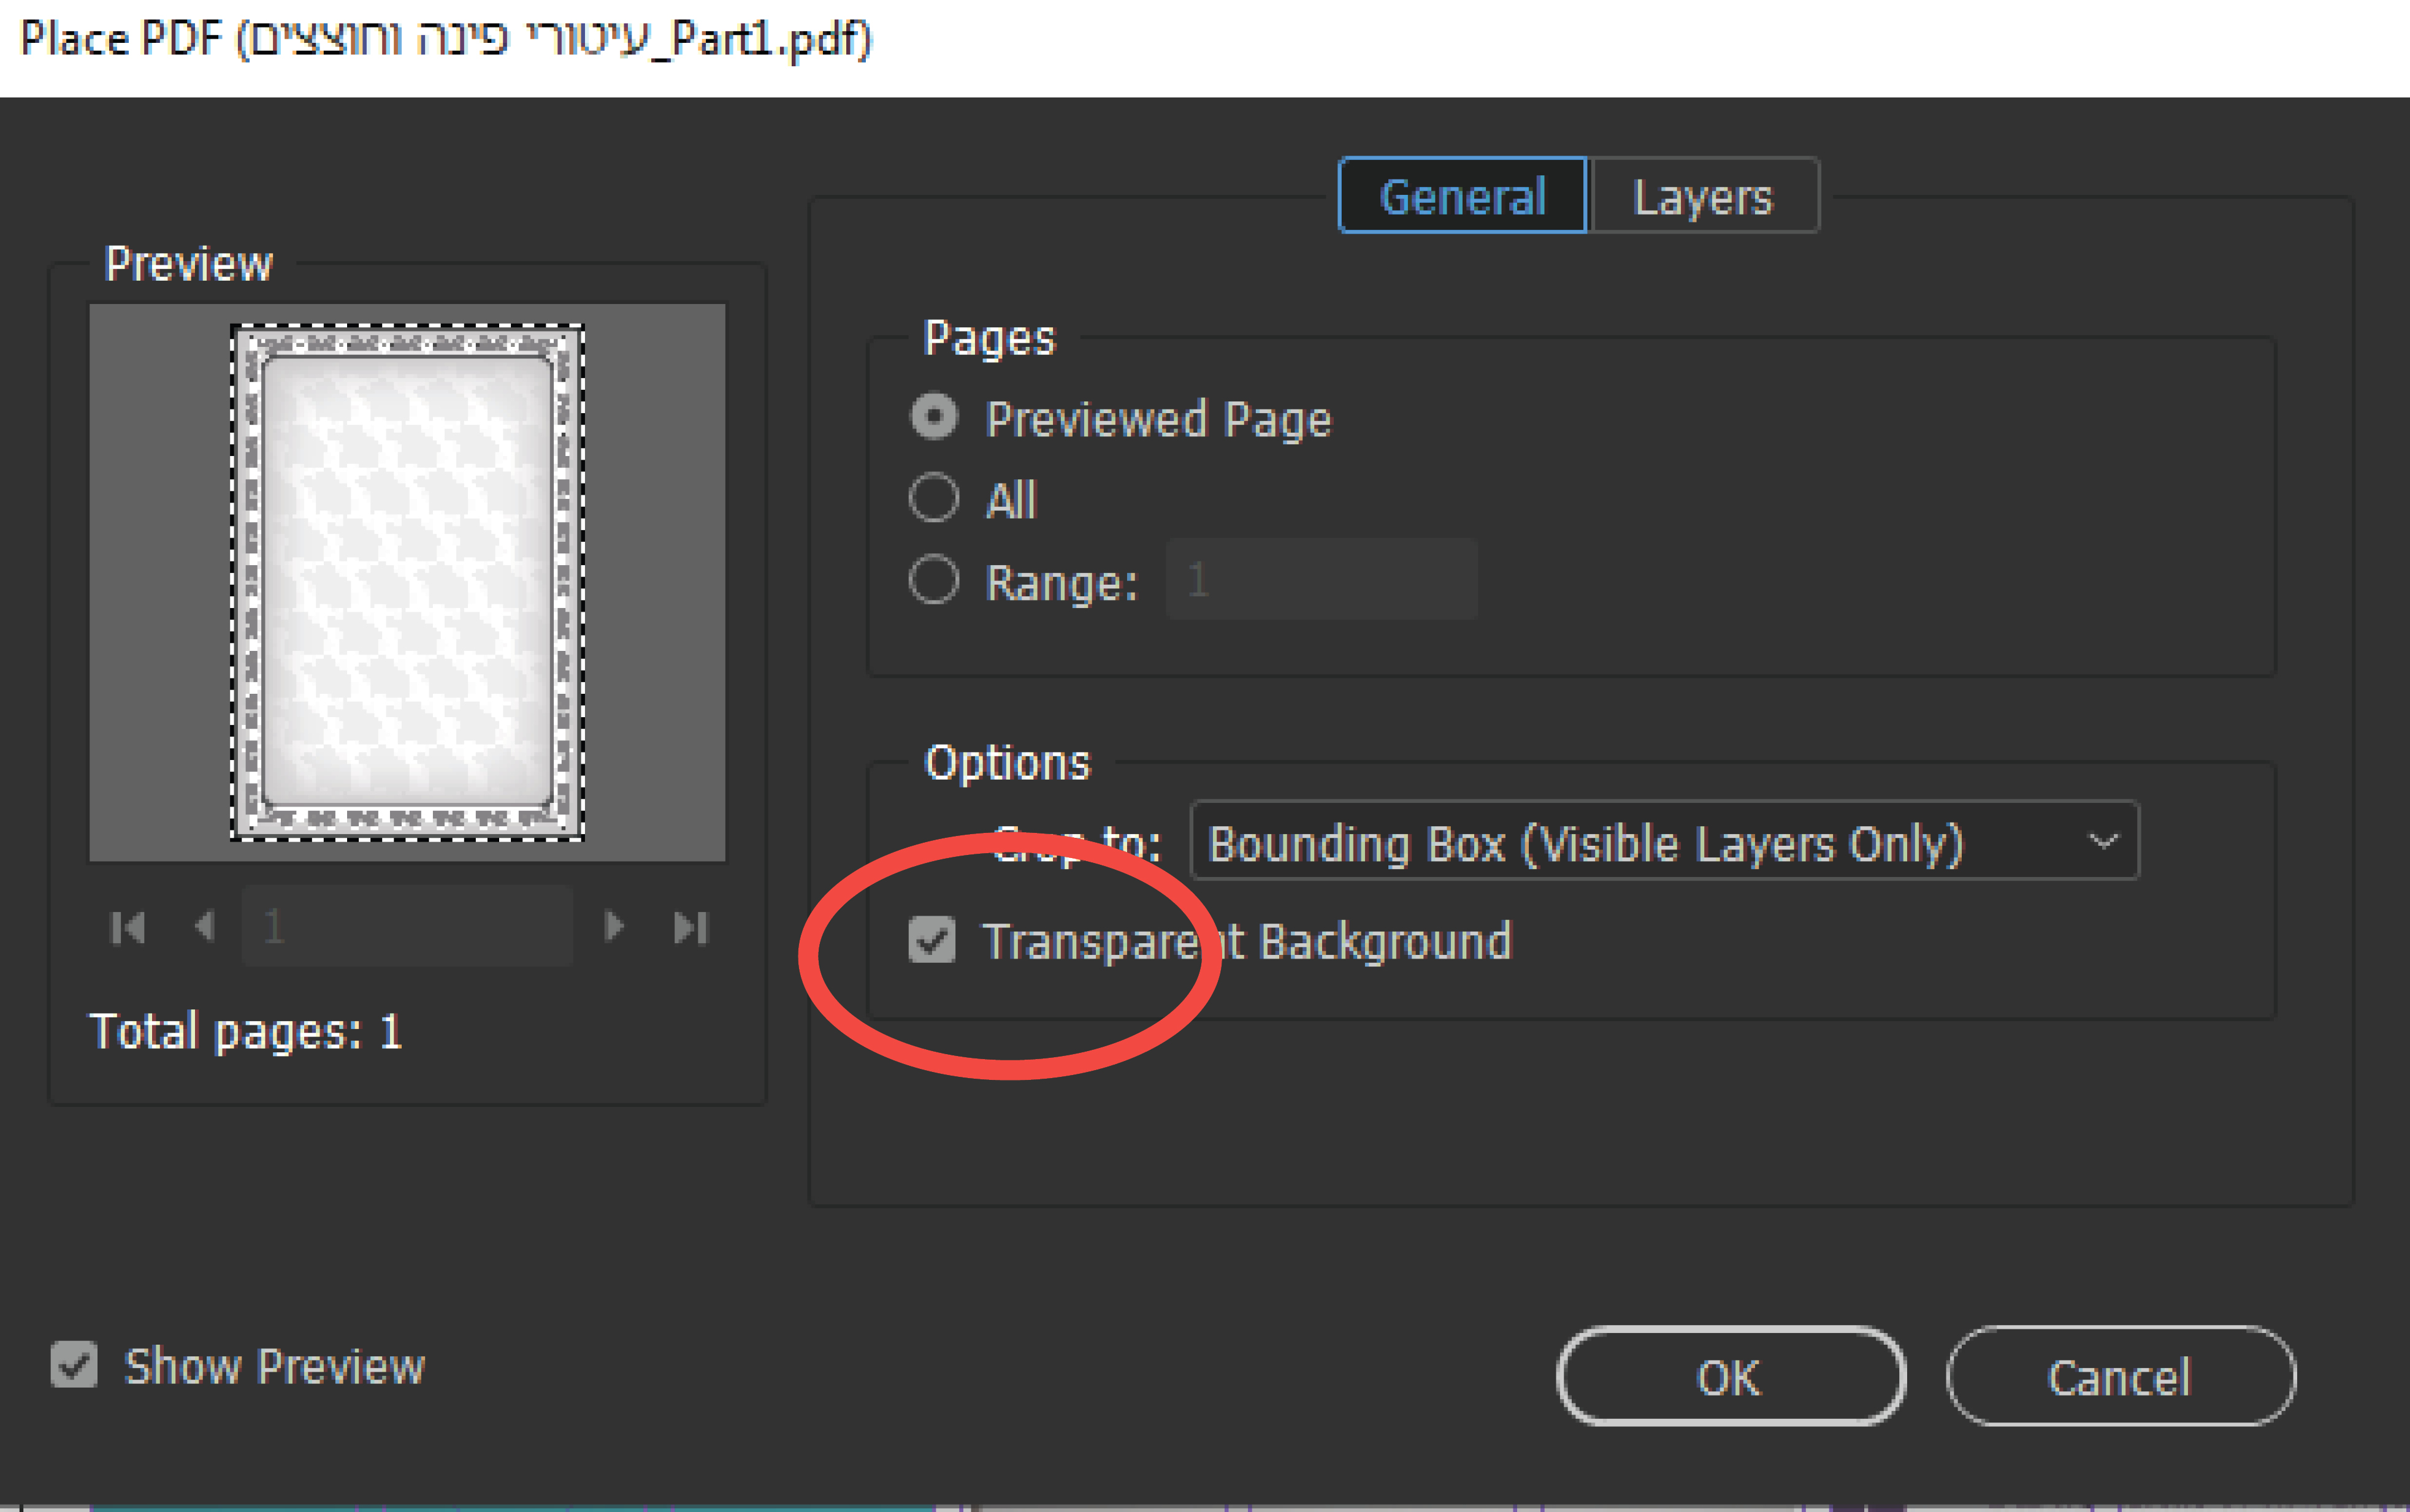Switch to the Layers tab
2410x1512 pixels.
point(1703,196)
